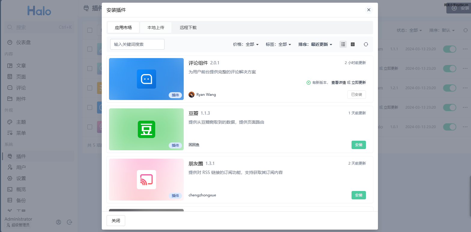Switch to grid view in plugin market

[353, 44]
